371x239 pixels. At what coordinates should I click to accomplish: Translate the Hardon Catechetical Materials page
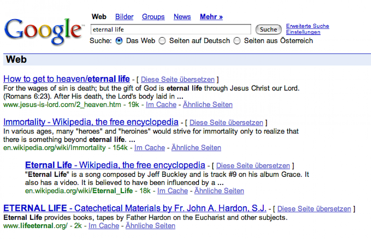[x=314, y=209]
